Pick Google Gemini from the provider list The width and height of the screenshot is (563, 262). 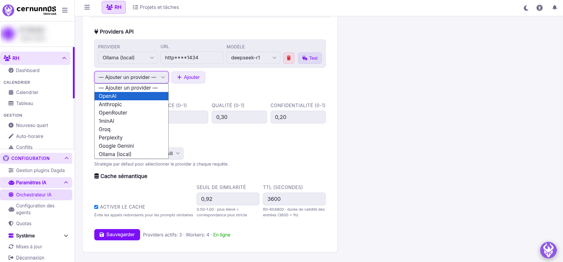click(131, 146)
